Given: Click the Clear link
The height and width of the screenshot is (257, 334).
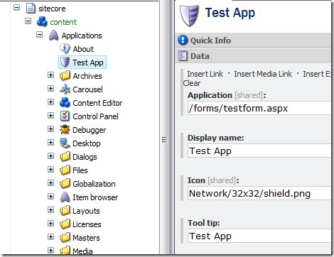Looking at the screenshot, I should 192,83.
